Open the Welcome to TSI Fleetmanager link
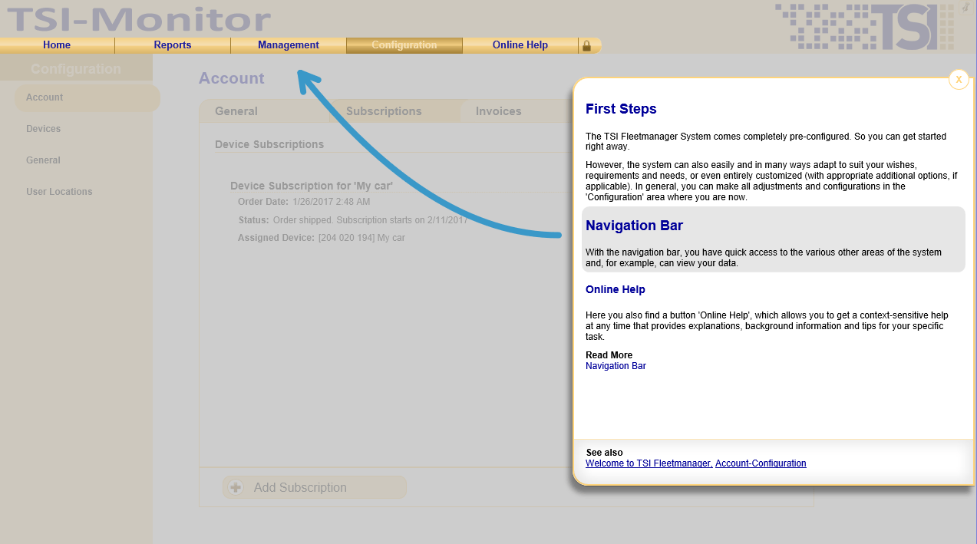 (649, 463)
